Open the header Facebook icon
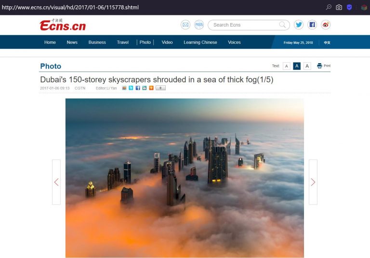This screenshot has width=370, height=258. (x=312, y=25)
